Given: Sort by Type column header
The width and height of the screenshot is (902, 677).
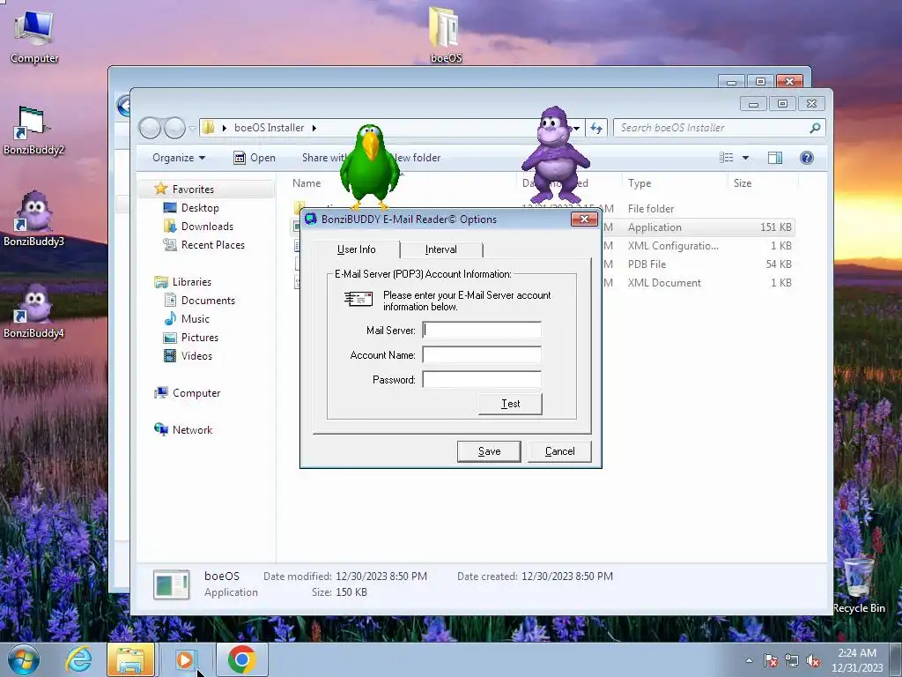Looking at the screenshot, I should click(x=640, y=183).
